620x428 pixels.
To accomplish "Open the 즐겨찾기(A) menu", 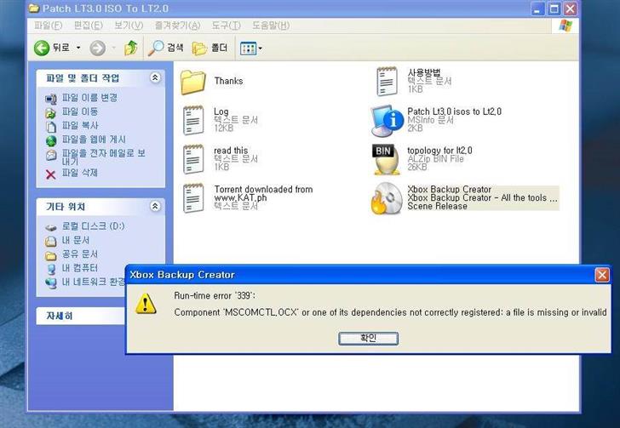I will [x=177, y=26].
